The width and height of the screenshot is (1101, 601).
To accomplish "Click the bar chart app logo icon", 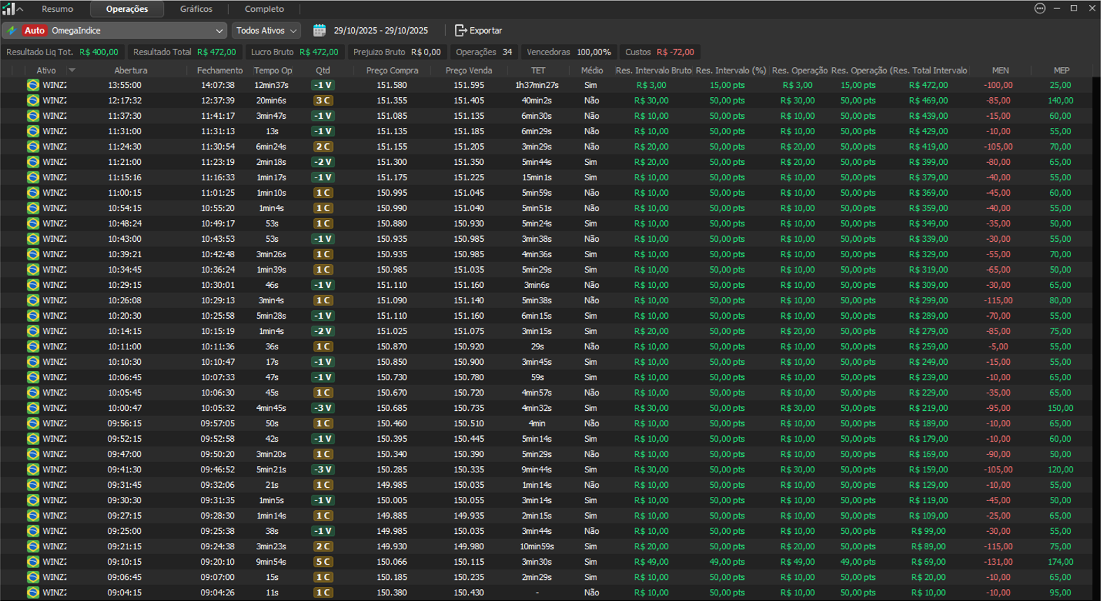I will click(8, 9).
